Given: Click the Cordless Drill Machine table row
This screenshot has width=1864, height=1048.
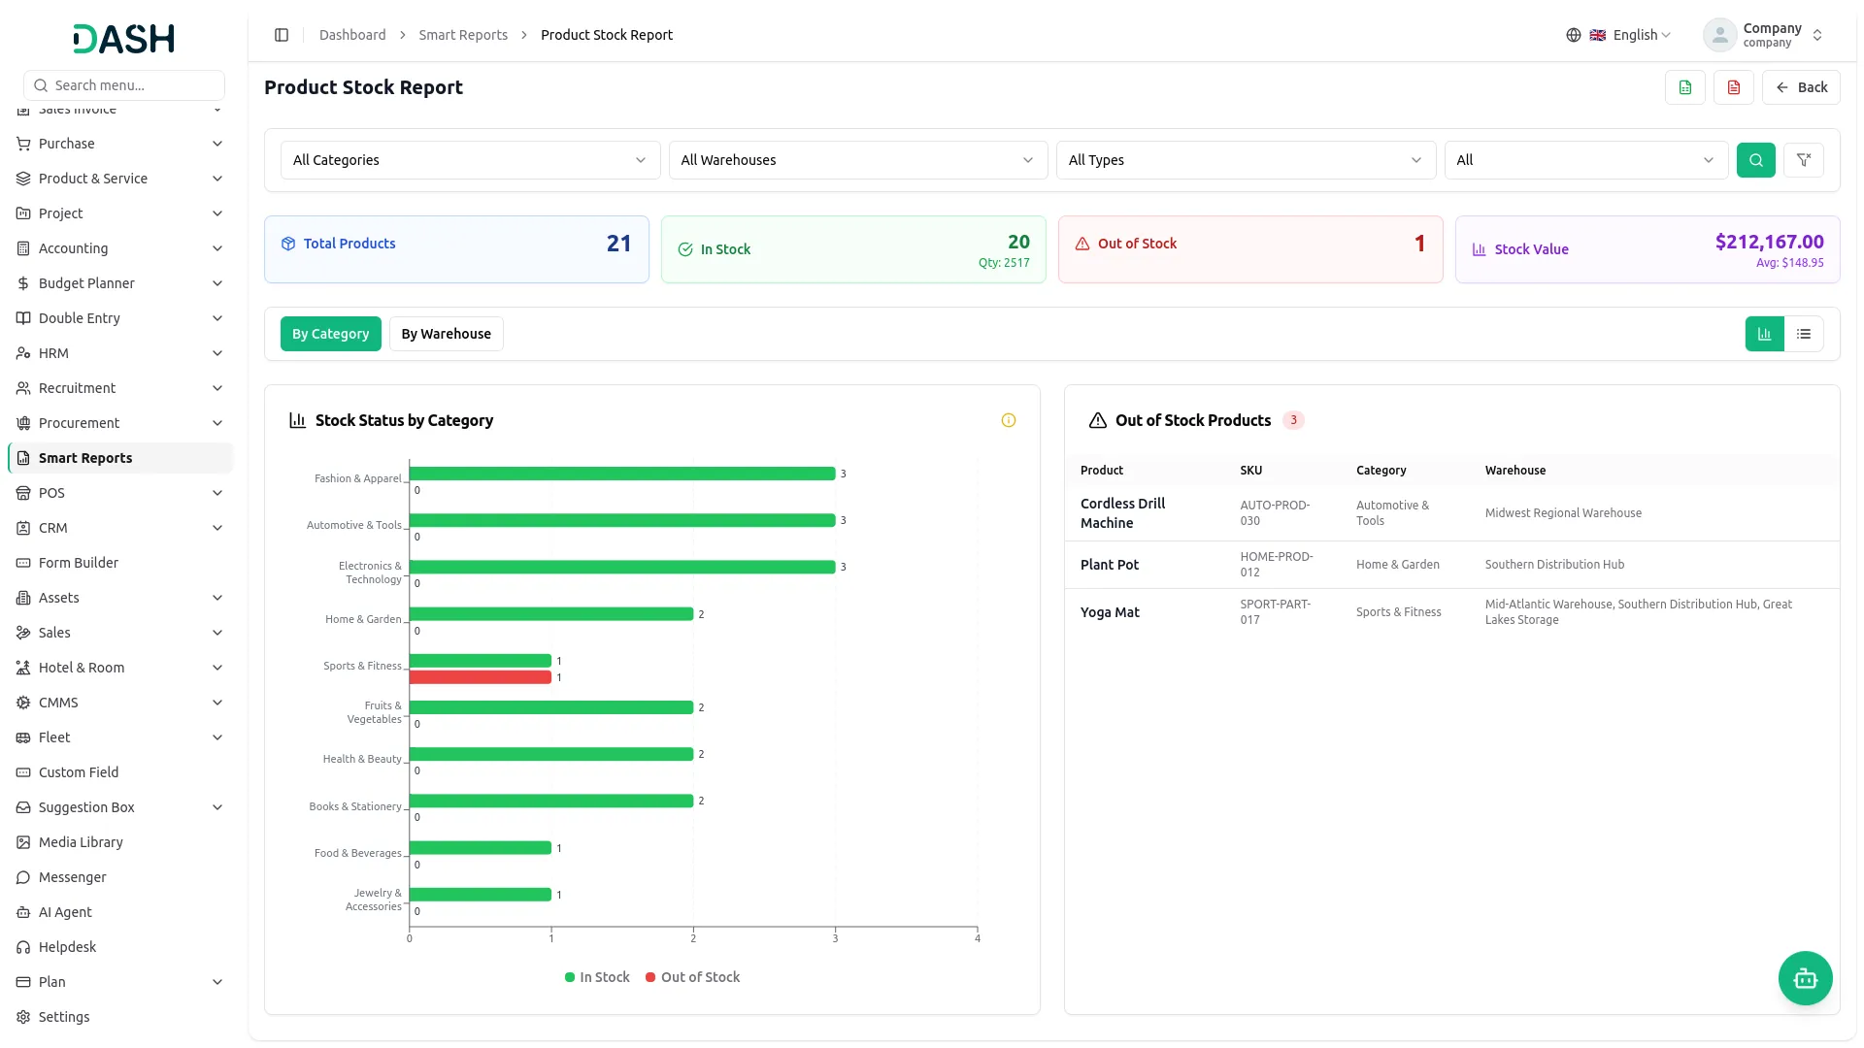Looking at the screenshot, I should [1452, 513].
